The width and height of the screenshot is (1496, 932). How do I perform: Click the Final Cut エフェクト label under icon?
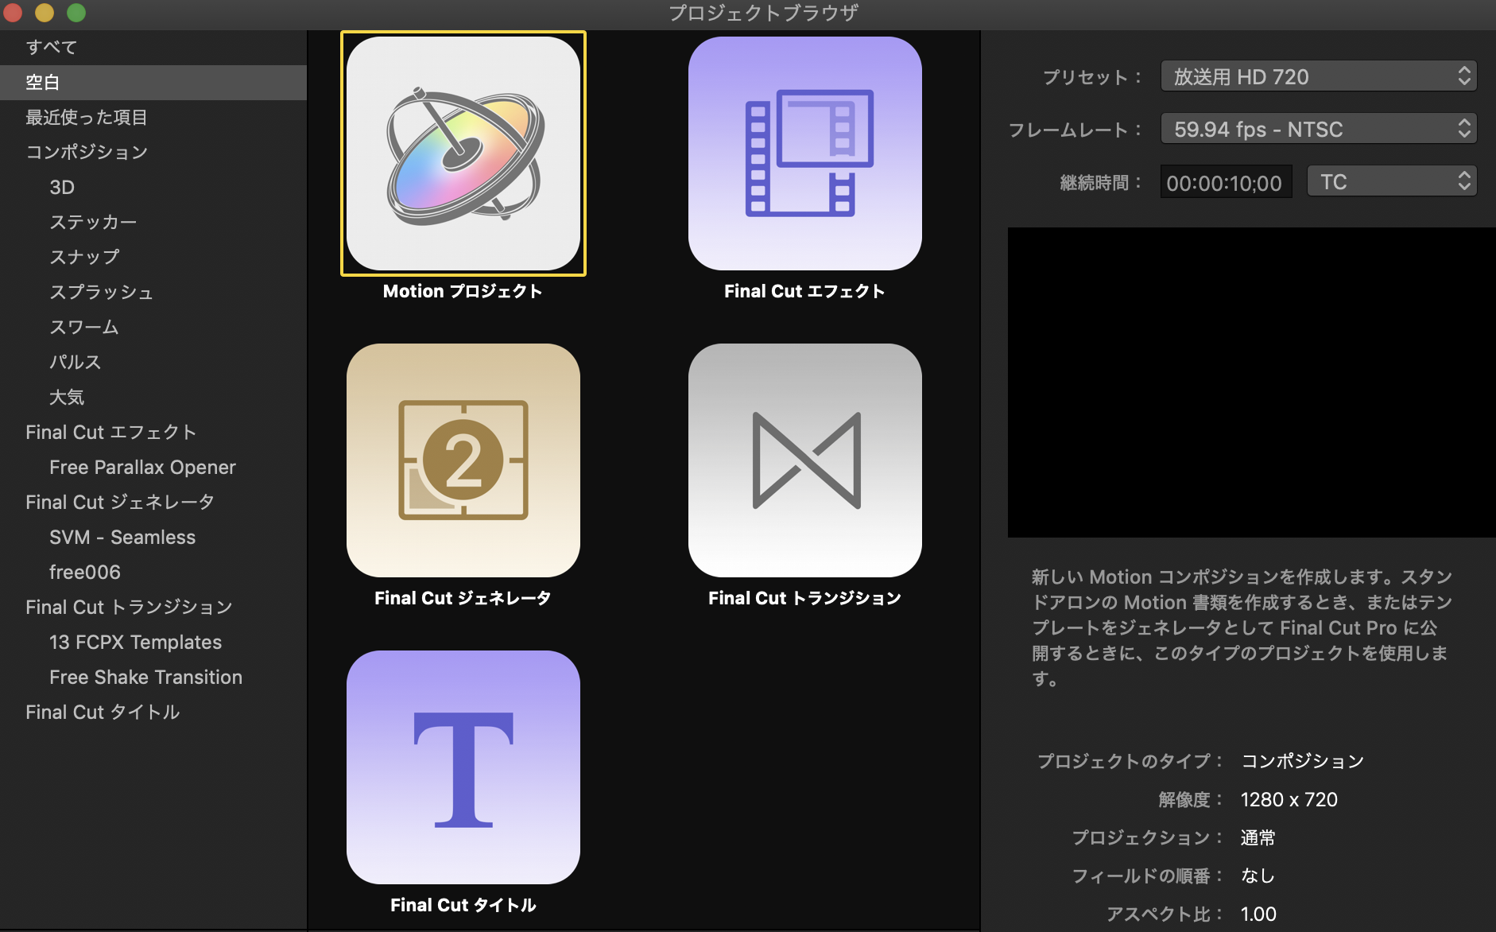click(x=804, y=292)
